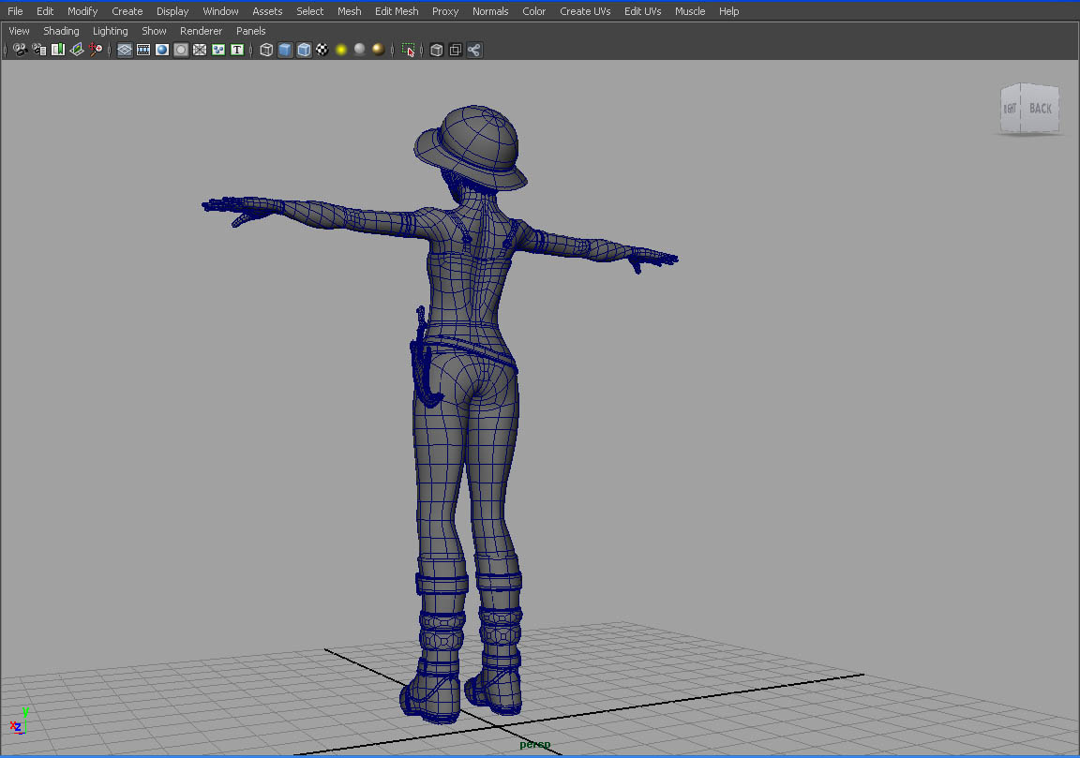Open the Shading panel menu
The image size is (1080, 758).
pos(61,31)
